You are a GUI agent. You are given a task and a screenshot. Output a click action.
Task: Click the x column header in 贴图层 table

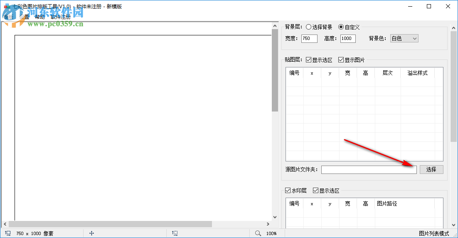(312, 73)
